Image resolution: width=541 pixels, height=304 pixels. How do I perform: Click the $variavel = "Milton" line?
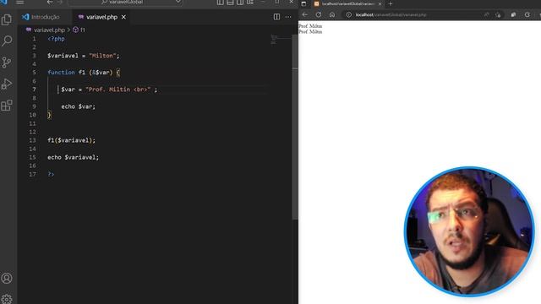(84, 56)
